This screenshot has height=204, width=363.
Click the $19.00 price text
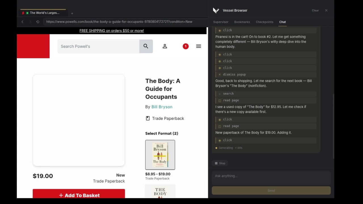tap(43, 176)
